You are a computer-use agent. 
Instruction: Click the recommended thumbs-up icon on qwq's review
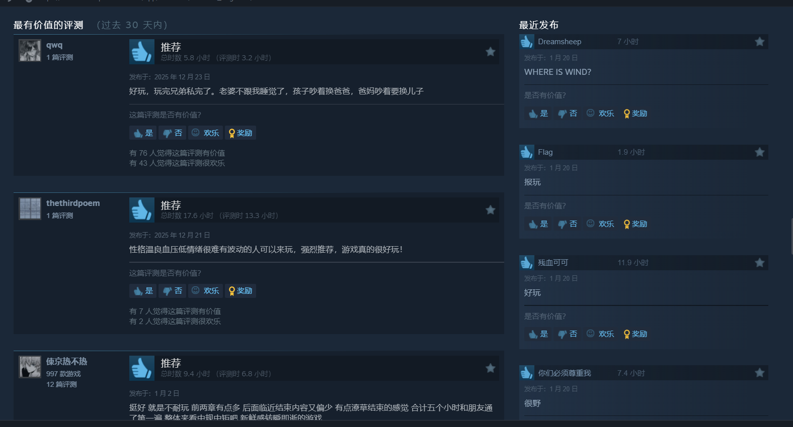142,52
